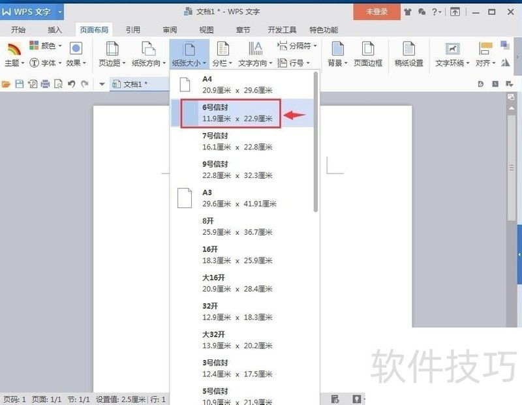522x405 pixels.
Task: Choose 大32开 paper size
Action: click(x=241, y=340)
